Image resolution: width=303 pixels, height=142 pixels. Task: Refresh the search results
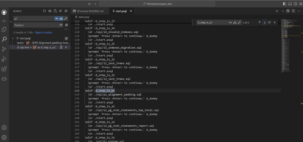(x=45, y=11)
